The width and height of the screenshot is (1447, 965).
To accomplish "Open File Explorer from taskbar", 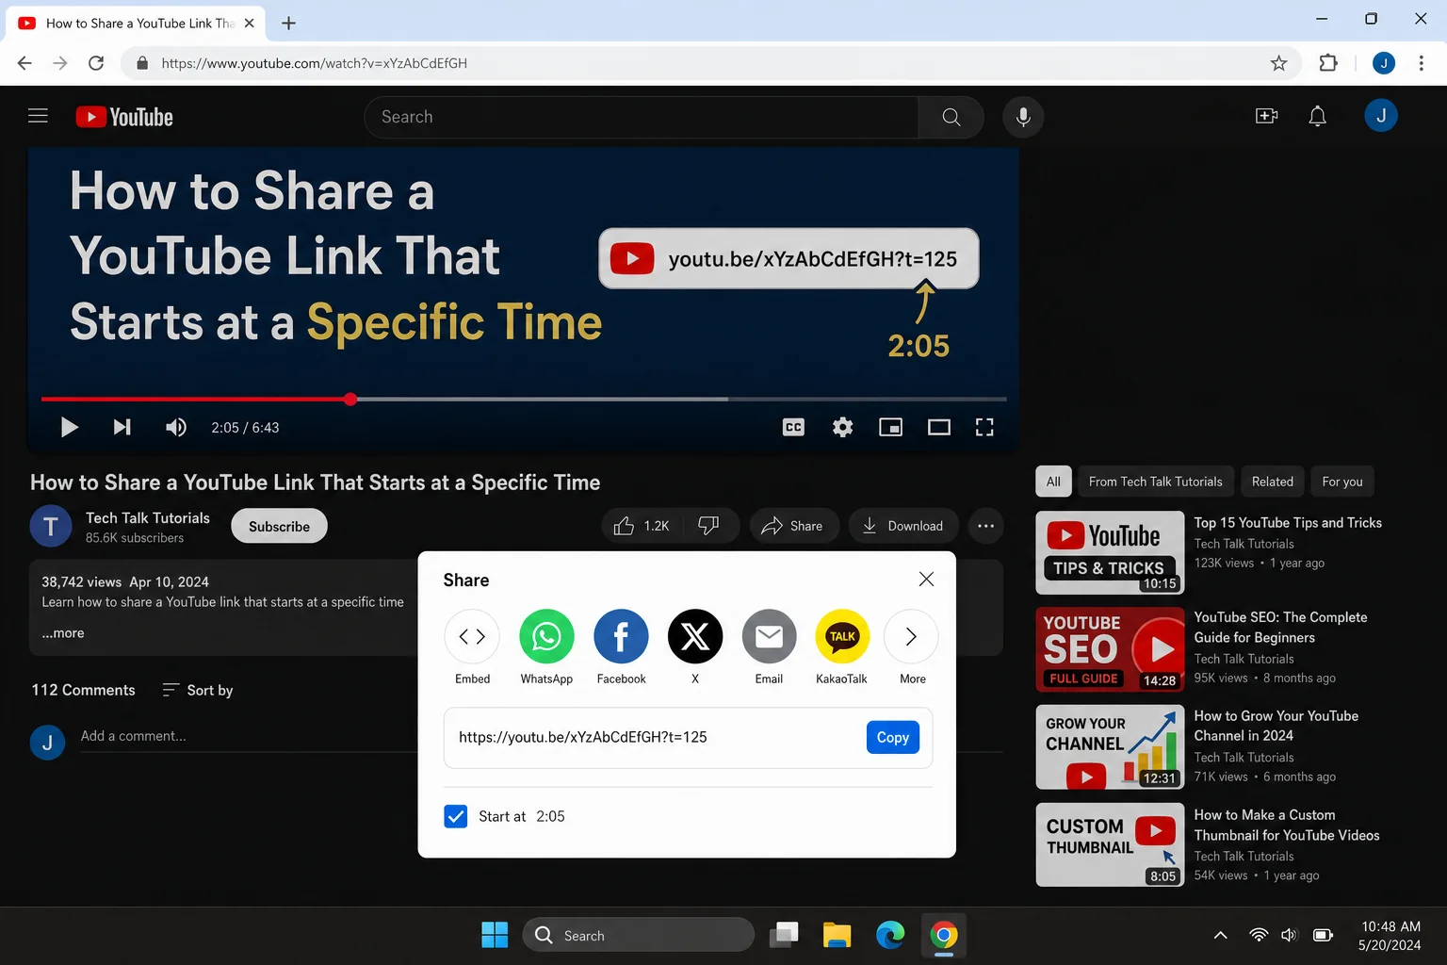I will (x=837, y=935).
